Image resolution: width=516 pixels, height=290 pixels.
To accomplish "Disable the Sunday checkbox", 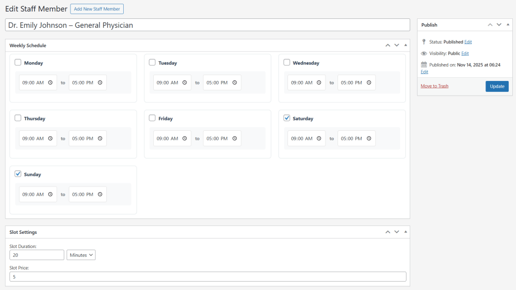I will pos(18,174).
